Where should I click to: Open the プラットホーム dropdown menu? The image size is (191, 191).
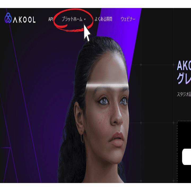(x=72, y=19)
